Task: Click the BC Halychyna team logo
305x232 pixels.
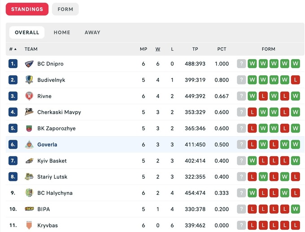Action: (x=29, y=193)
